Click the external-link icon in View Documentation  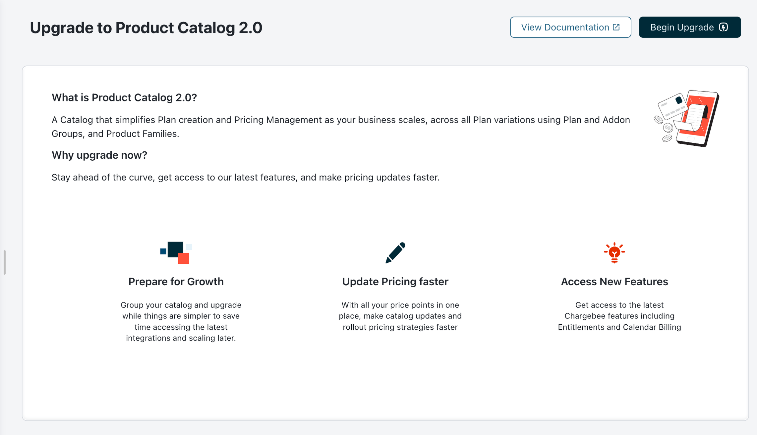(x=616, y=27)
